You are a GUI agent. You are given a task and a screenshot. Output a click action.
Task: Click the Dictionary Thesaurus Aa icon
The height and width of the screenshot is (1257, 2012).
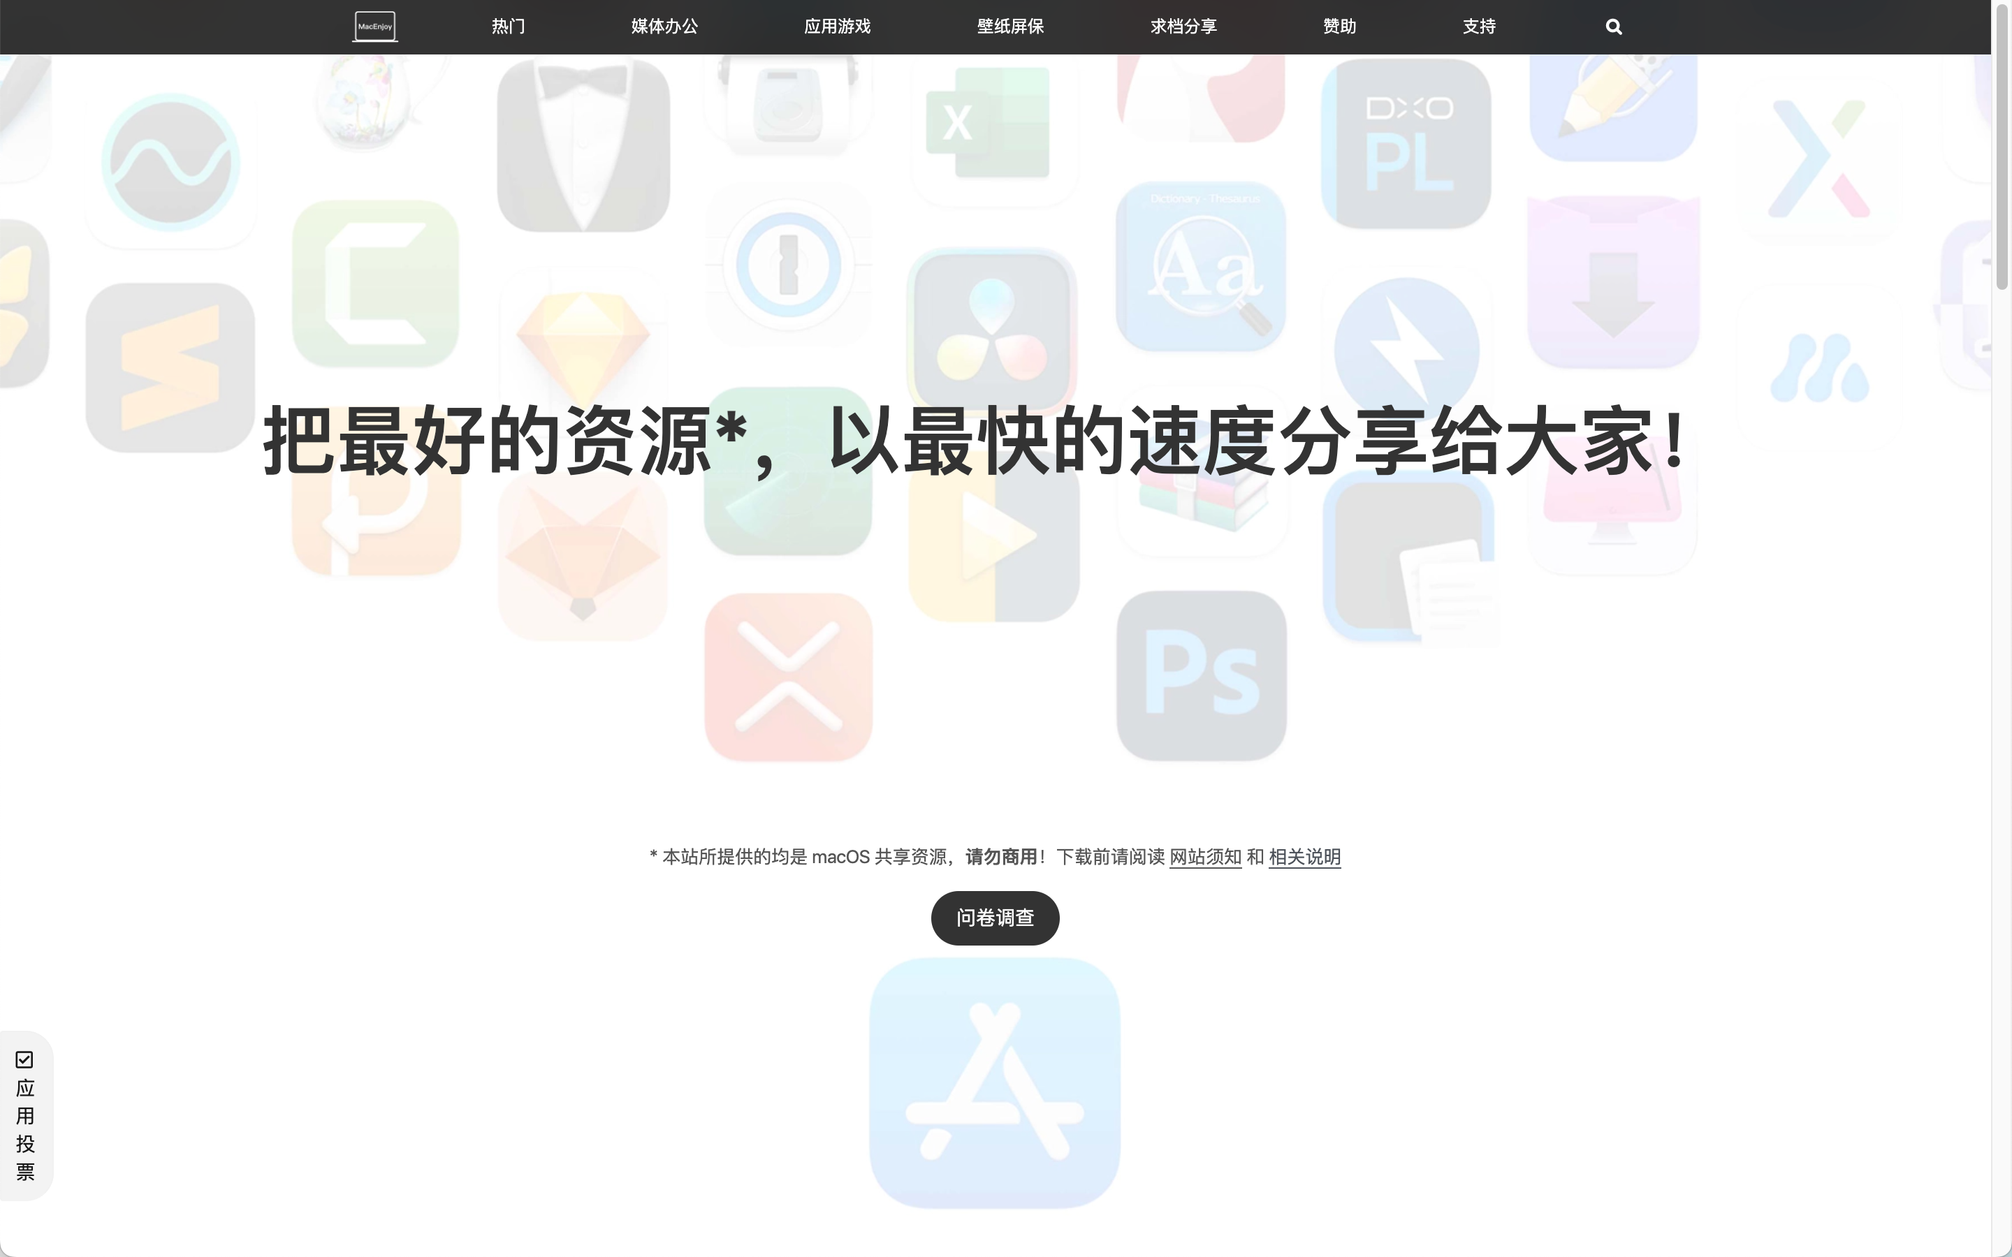1200,266
